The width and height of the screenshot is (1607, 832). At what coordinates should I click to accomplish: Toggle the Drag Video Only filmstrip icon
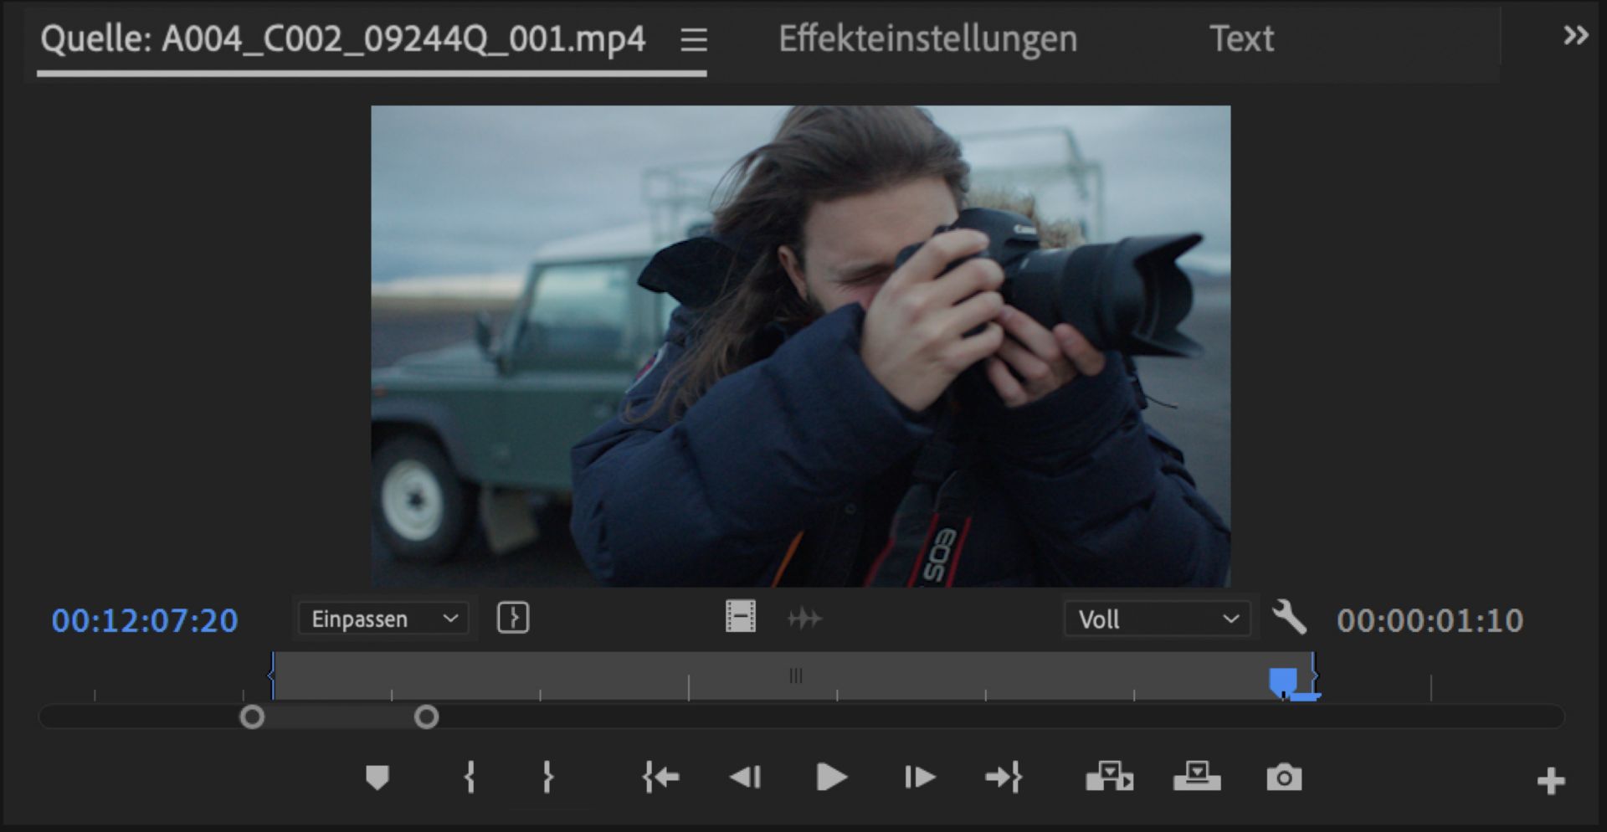pos(740,618)
